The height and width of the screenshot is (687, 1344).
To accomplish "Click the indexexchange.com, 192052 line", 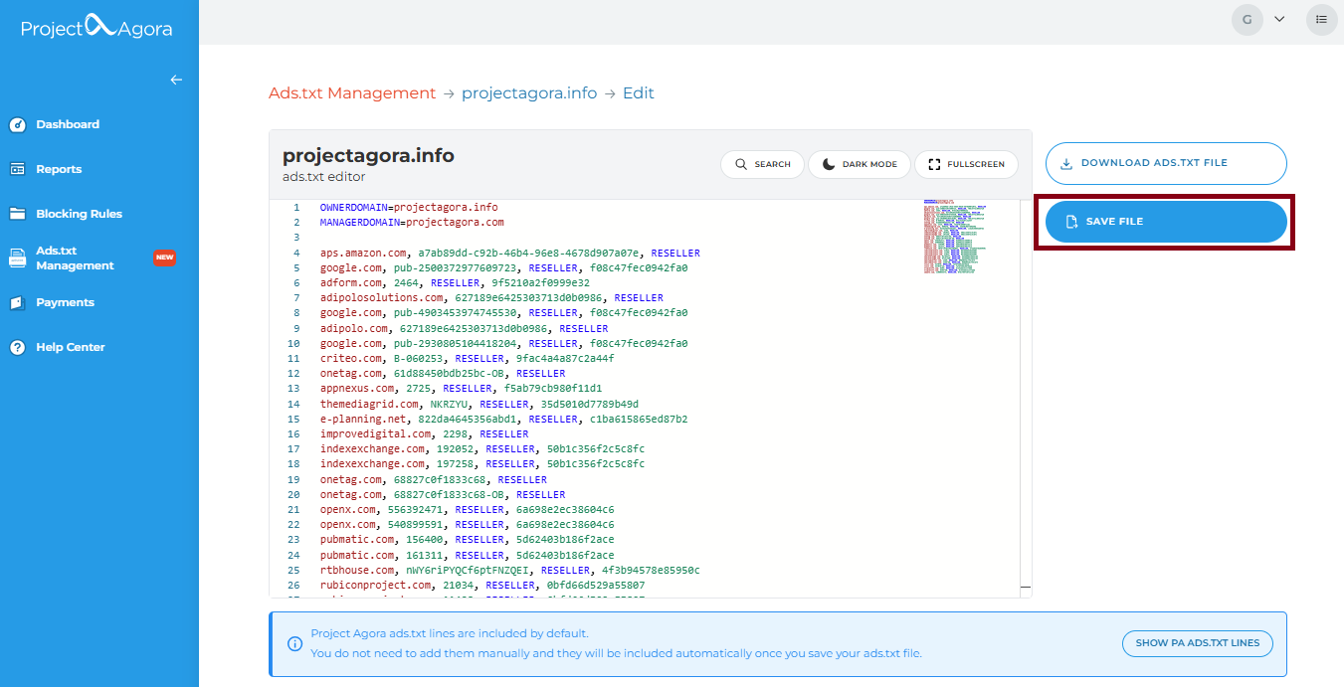I will [x=482, y=448].
